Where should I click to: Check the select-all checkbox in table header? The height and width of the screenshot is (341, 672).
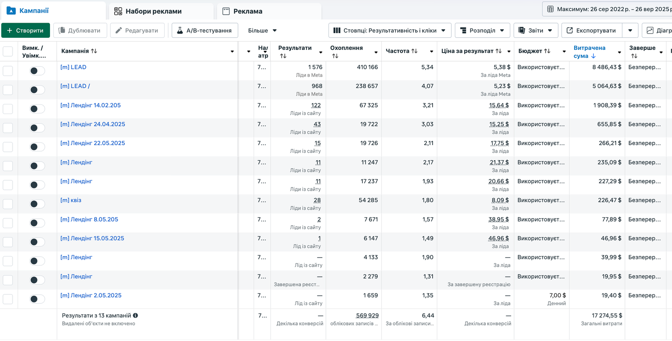(8, 52)
